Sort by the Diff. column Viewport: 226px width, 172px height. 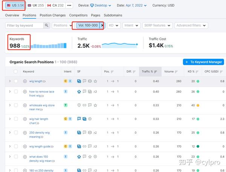pyautogui.click(x=131, y=71)
